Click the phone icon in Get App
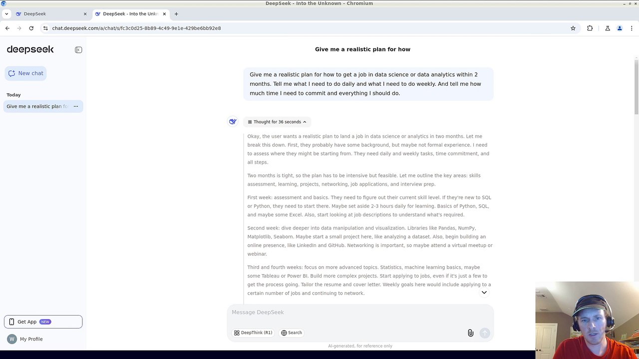Screen dimensions: 639x359 point(11,322)
